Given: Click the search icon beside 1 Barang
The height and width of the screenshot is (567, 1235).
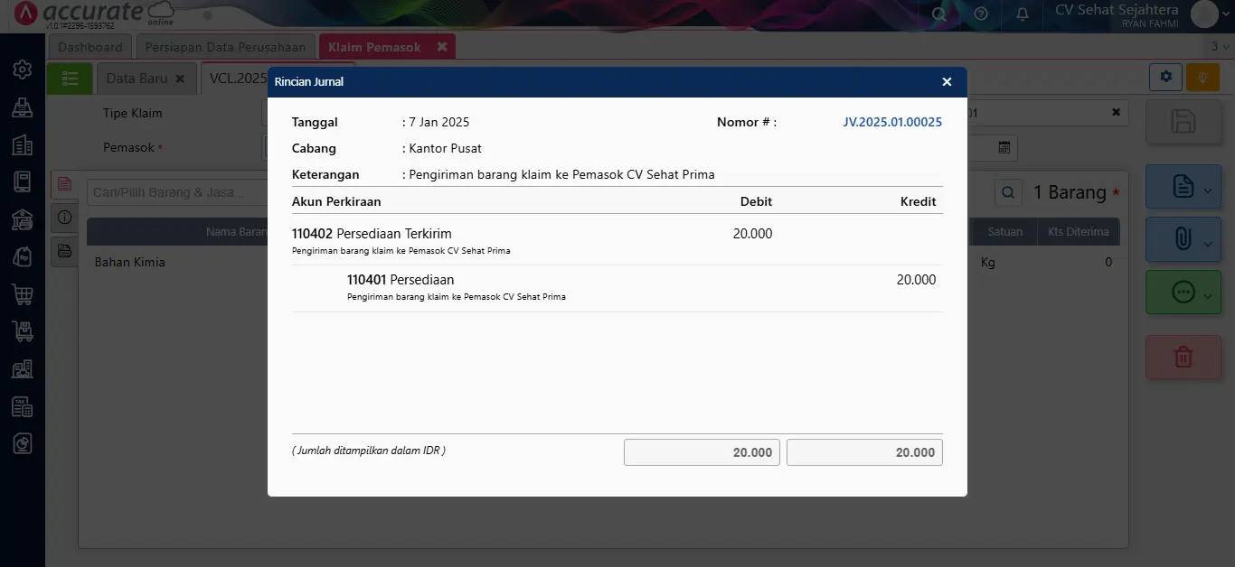Looking at the screenshot, I should coord(1008,192).
